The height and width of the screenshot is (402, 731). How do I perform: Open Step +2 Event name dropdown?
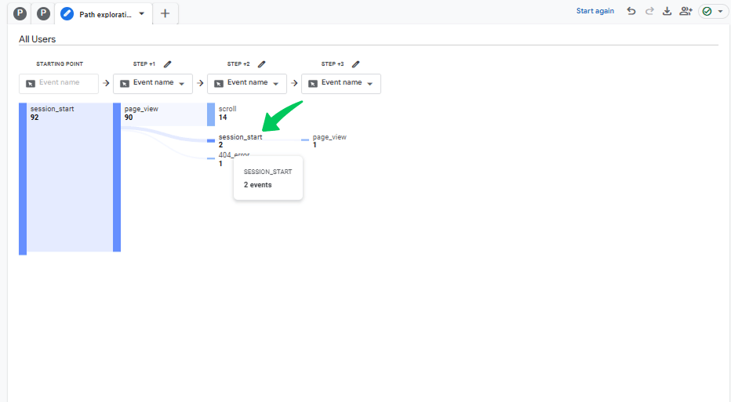pyautogui.click(x=247, y=83)
